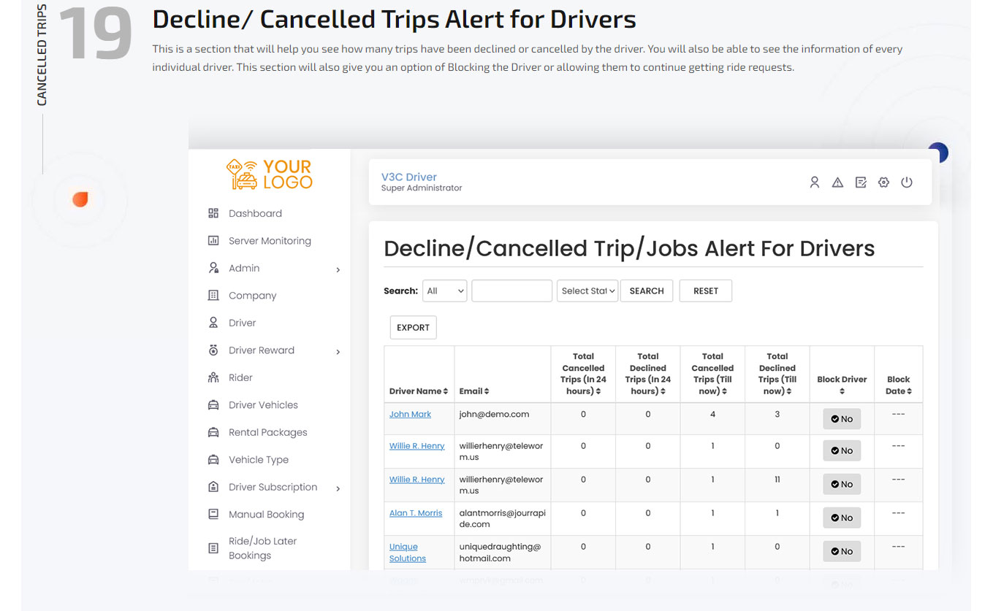The height and width of the screenshot is (611, 993).
Task: Click the Driver Reward medal icon
Action: pyautogui.click(x=213, y=350)
